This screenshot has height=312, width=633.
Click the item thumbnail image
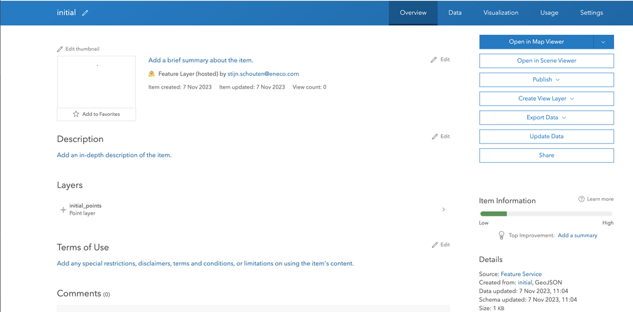(96, 82)
